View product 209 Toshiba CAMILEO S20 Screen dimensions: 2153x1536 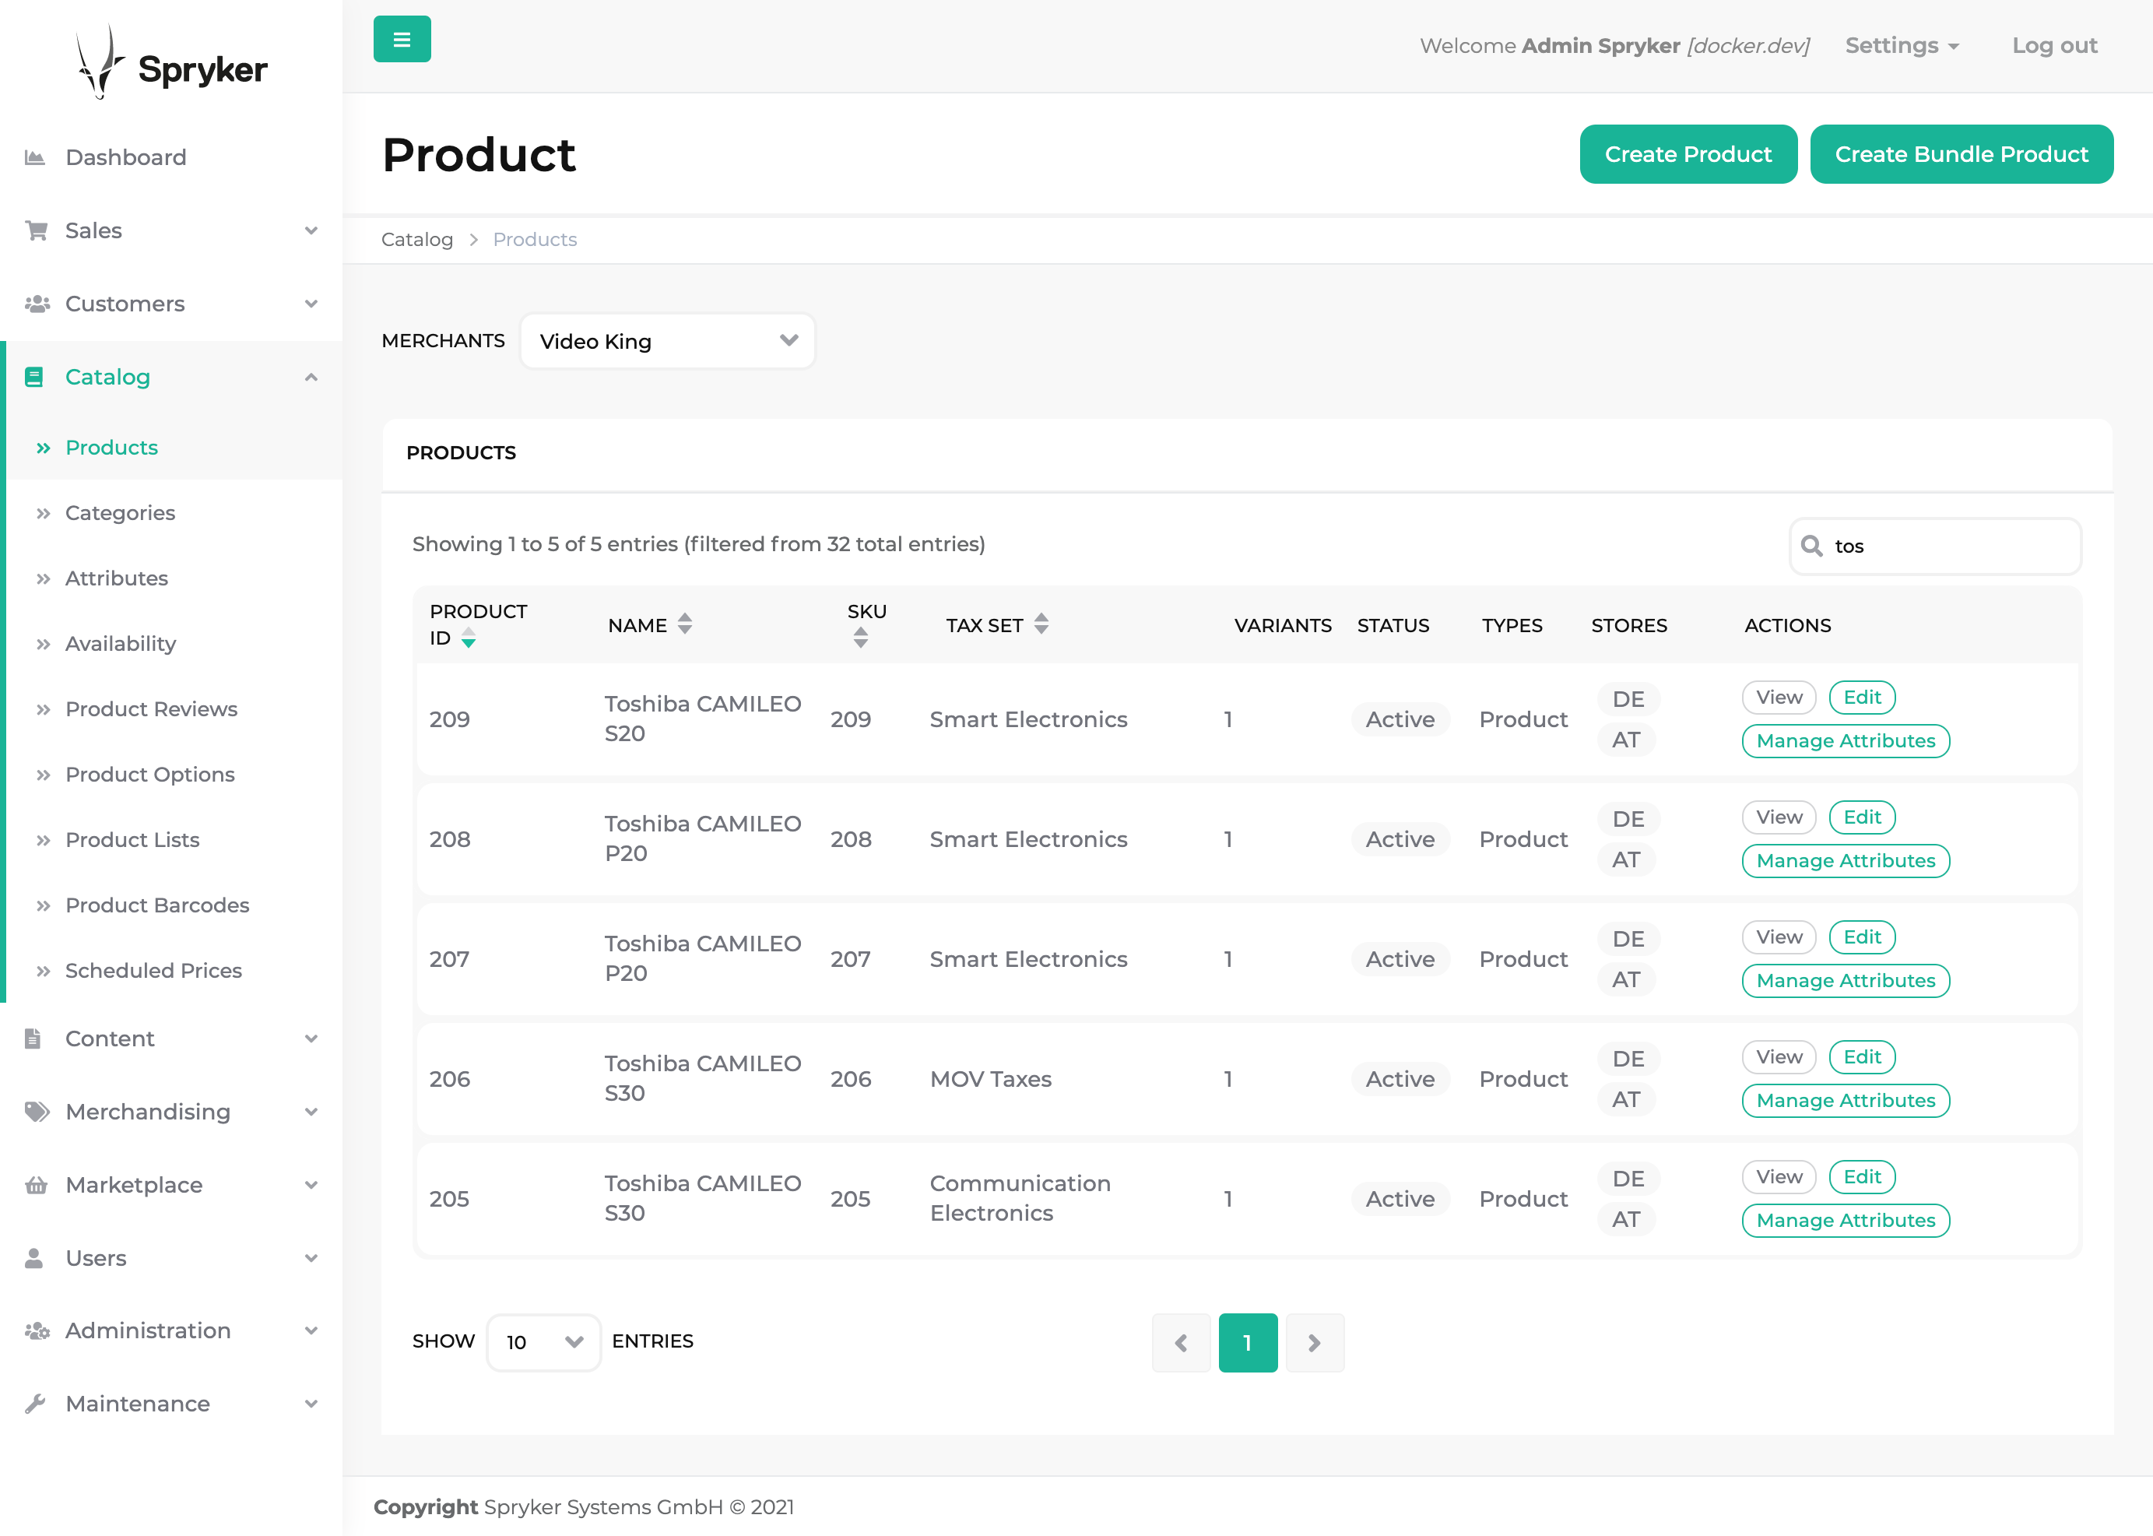click(x=1779, y=698)
